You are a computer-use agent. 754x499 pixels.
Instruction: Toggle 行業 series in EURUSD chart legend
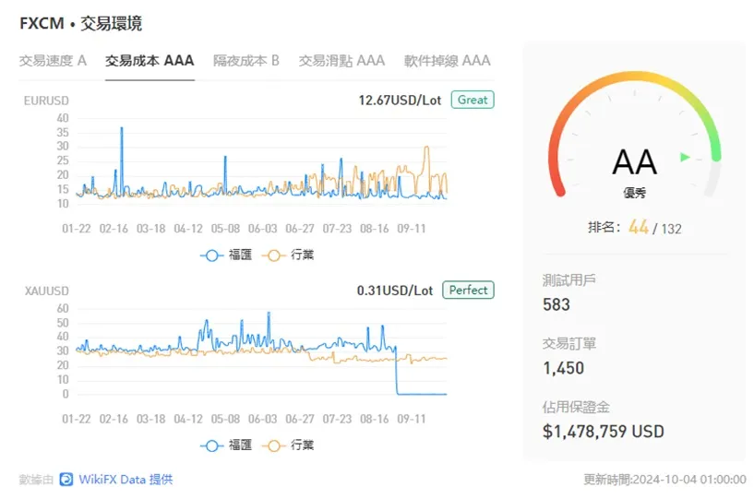288,255
